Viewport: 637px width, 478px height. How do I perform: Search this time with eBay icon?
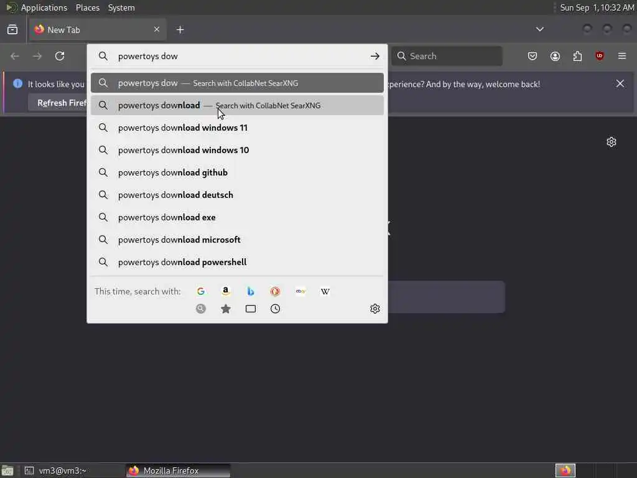tap(300, 291)
